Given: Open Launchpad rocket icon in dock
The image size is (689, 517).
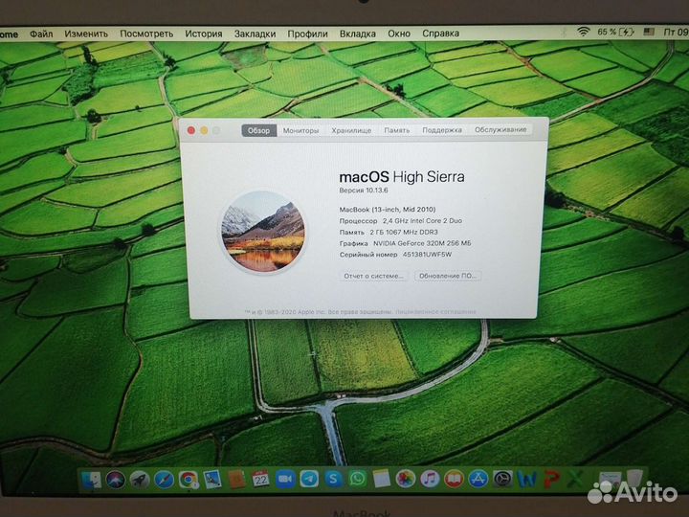Looking at the screenshot, I should (140, 480).
